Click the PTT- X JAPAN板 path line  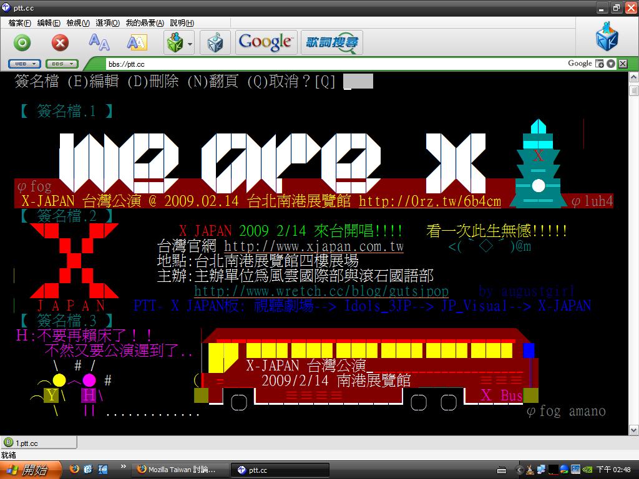(363, 306)
